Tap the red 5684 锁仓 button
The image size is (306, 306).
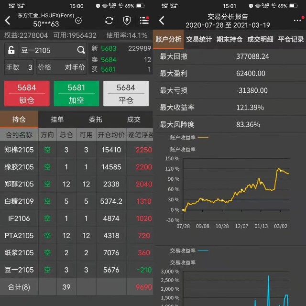click(x=27, y=94)
